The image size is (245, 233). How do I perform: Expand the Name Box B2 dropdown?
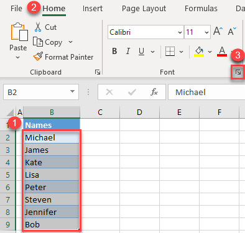point(72,91)
